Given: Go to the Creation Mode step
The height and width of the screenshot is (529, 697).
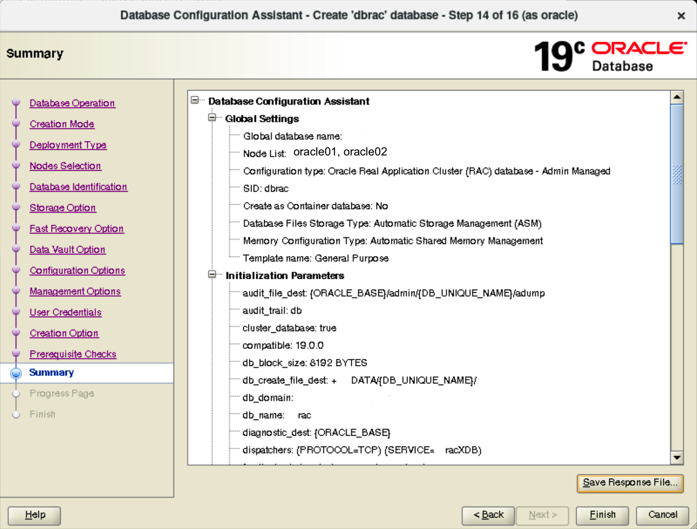Looking at the screenshot, I should (62, 124).
